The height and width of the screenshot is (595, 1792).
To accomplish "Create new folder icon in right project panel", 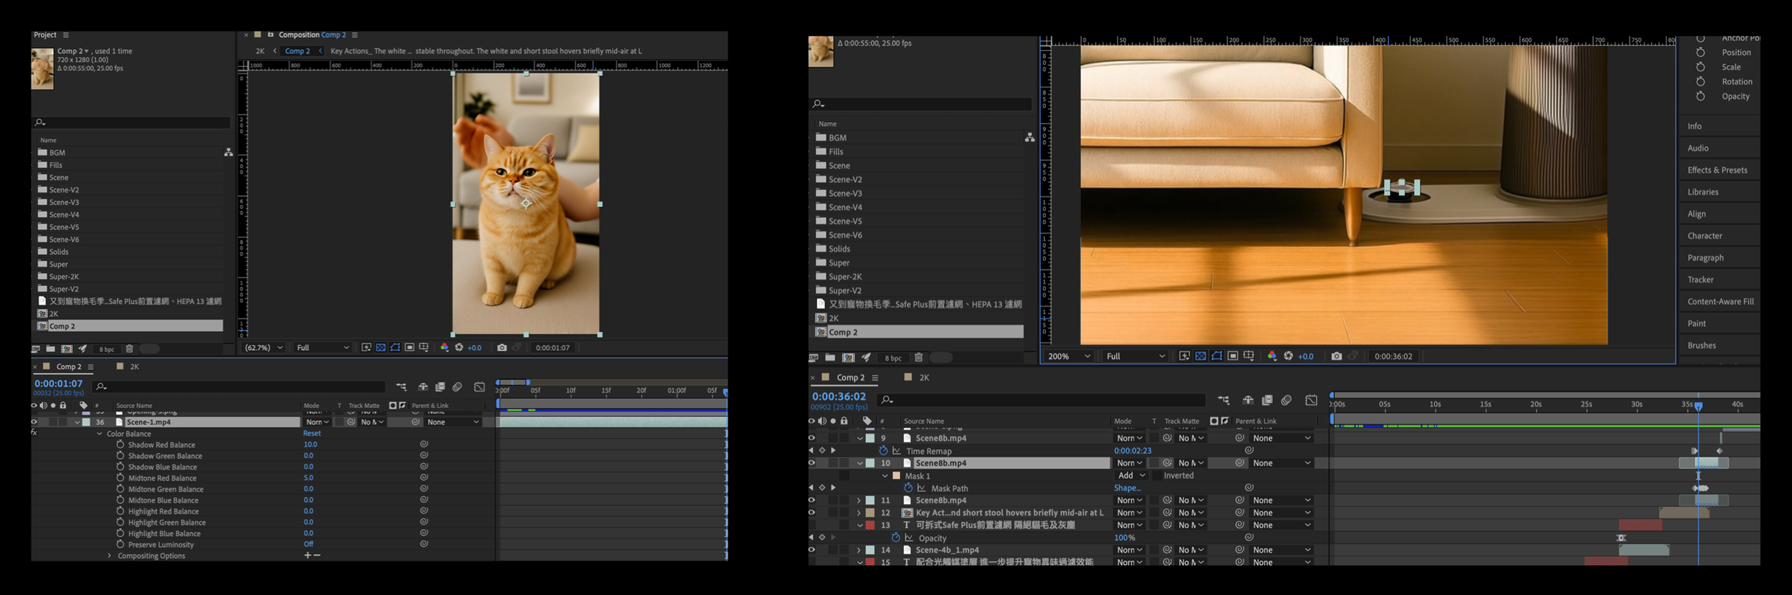I will 830,358.
